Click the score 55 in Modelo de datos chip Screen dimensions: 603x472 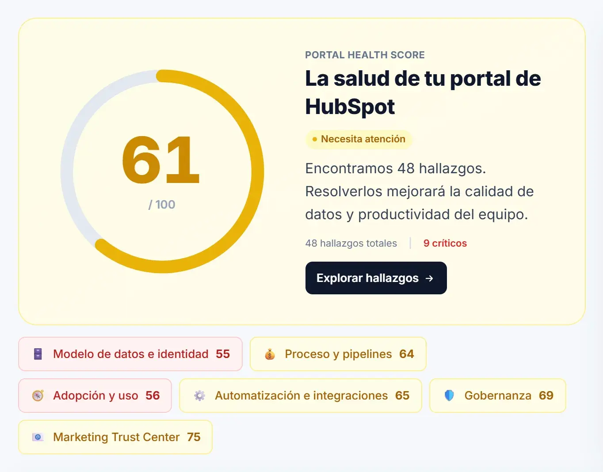[x=223, y=354]
